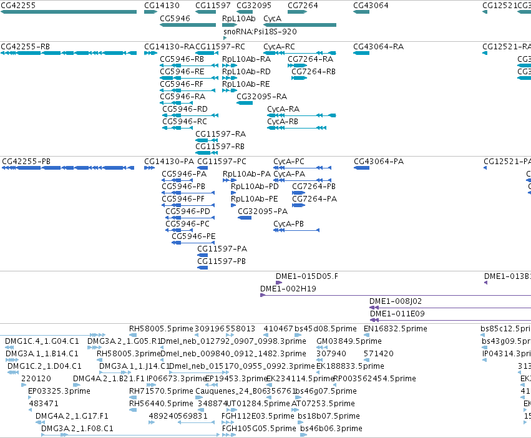Select the CG5946-RE transcript label

tap(182, 72)
